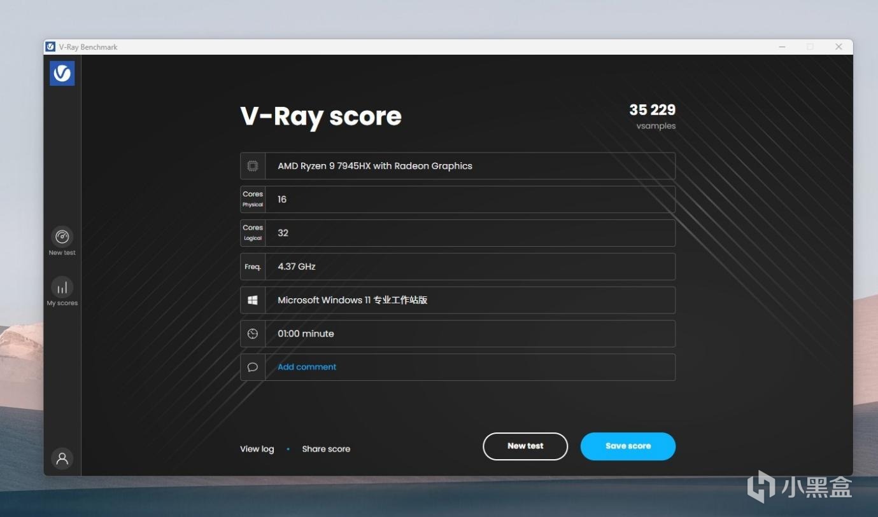Open View log link
Image resolution: width=878 pixels, height=517 pixels.
(257, 449)
